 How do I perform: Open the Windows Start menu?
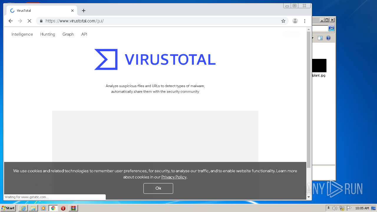[x=8, y=208]
